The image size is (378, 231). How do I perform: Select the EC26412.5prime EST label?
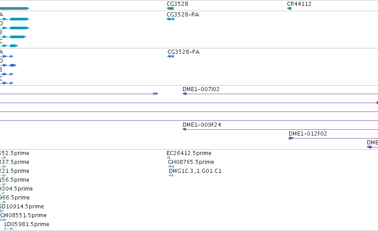[189, 153]
